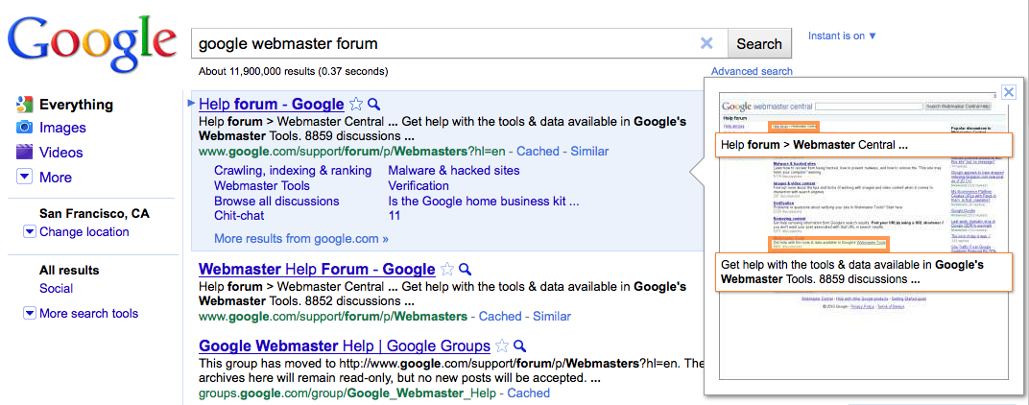
Task: Star the "Help forum - Google" result
Action: (356, 105)
